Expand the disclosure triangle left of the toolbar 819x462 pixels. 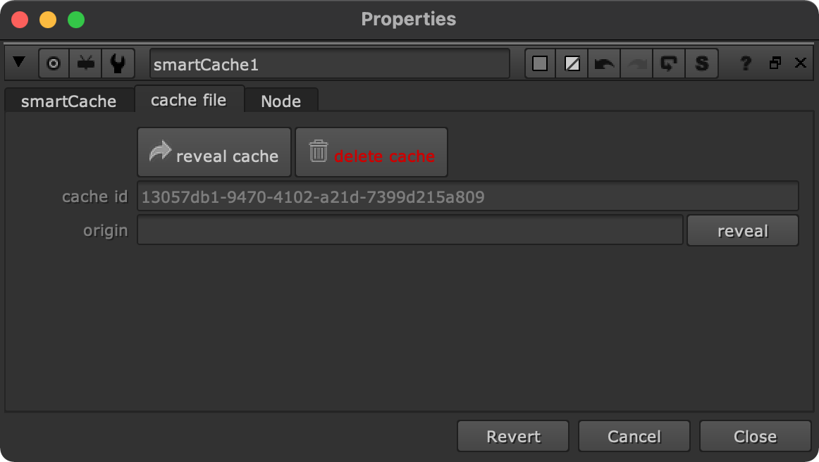click(20, 63)
